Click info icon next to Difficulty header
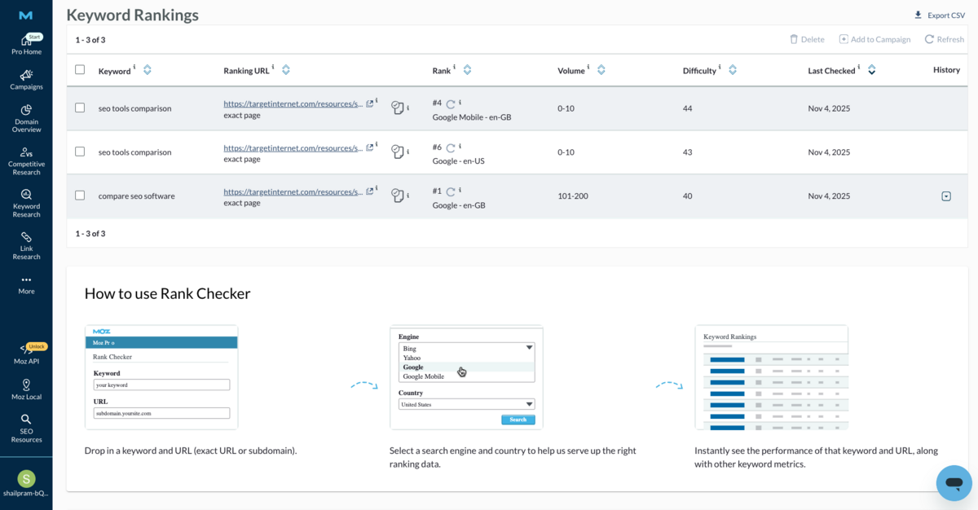The height and width of the screenshot is (510, 978). (x=720, y=68)
